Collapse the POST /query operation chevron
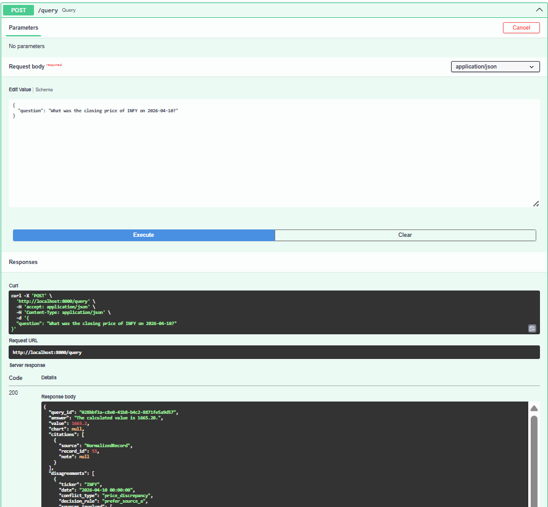Screen dimensions: 548x507 pos(539,10)
